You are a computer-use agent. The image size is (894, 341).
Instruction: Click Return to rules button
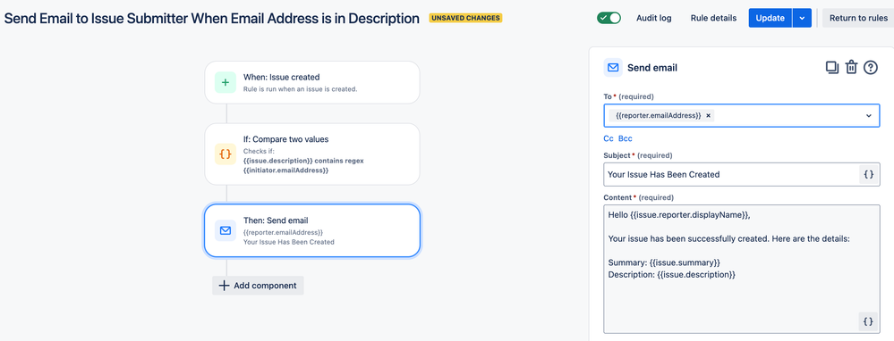[858, 18]
